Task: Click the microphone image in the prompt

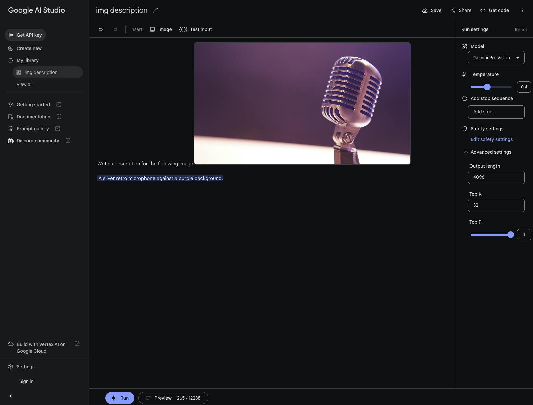Action: point(302,103)
